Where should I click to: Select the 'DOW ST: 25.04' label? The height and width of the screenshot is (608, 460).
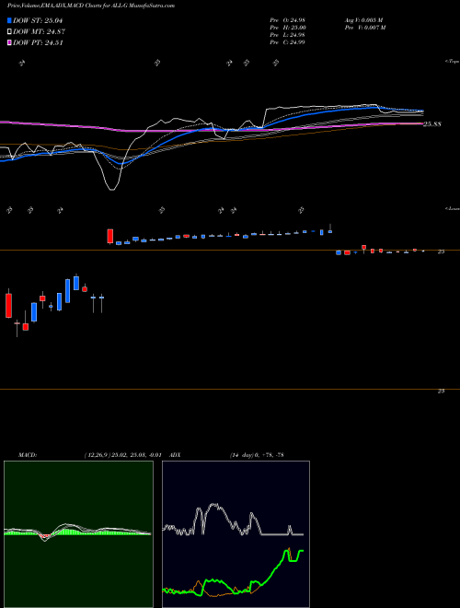pos(38,20)
